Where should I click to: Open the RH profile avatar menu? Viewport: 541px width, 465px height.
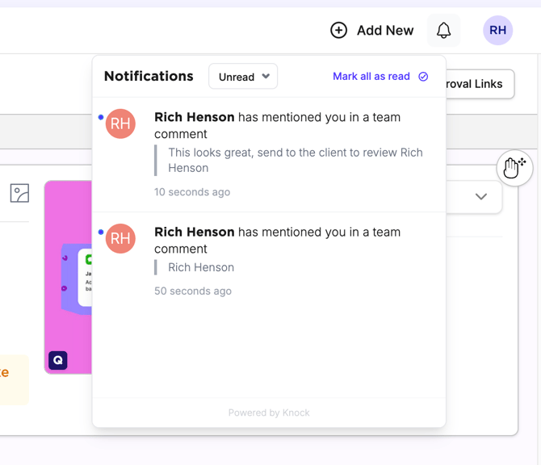coord(497,31)
